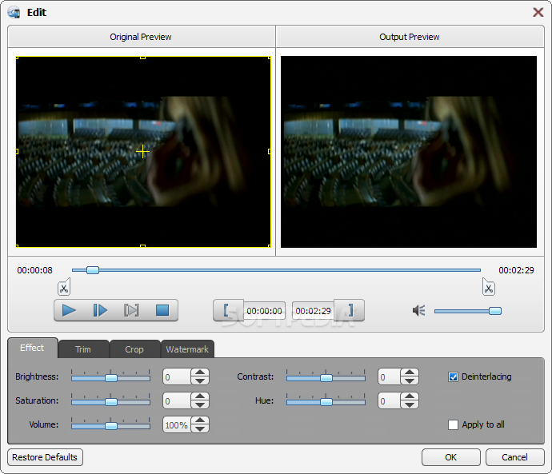The image size is (552, 474).
Task: Open the Trim tab
Action: pyautogui.click(x=83, y=349)
